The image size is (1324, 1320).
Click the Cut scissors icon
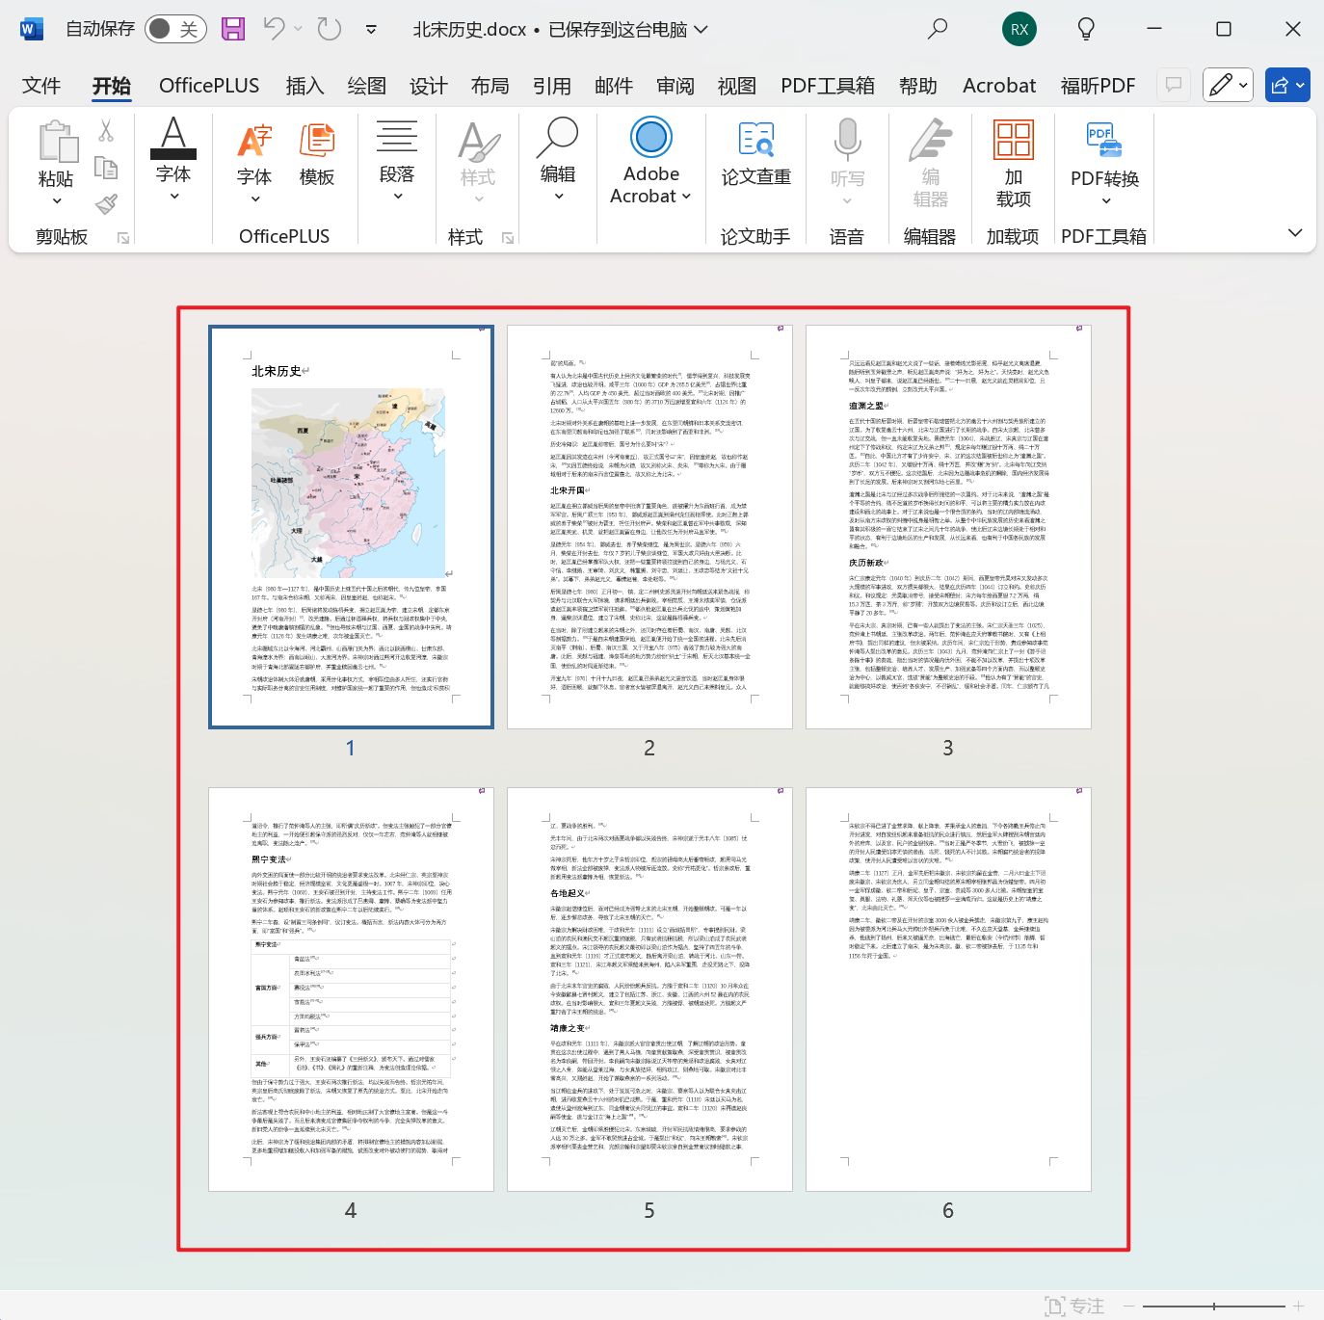click(x=106, y=130)
